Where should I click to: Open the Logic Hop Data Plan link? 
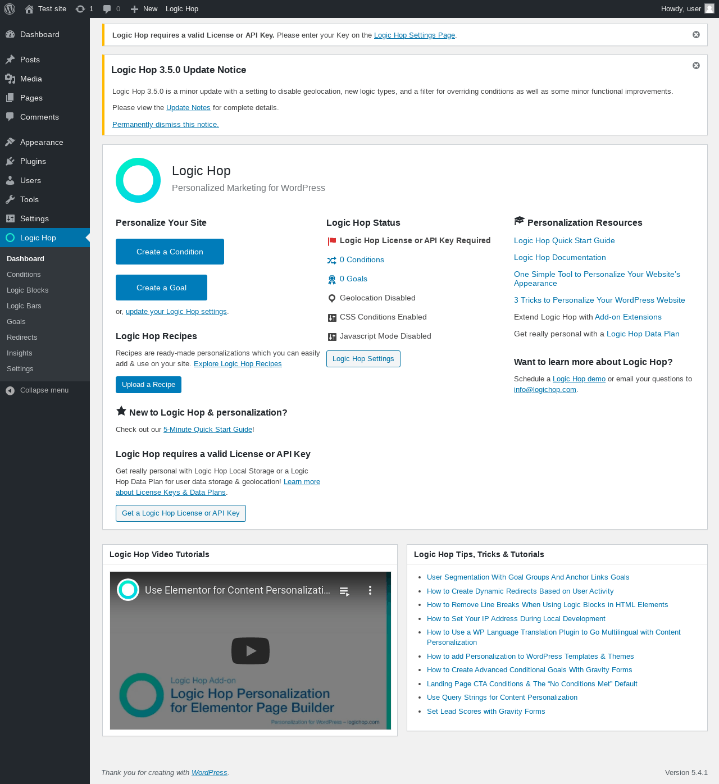pyautogui.click(x=643, y=334)
